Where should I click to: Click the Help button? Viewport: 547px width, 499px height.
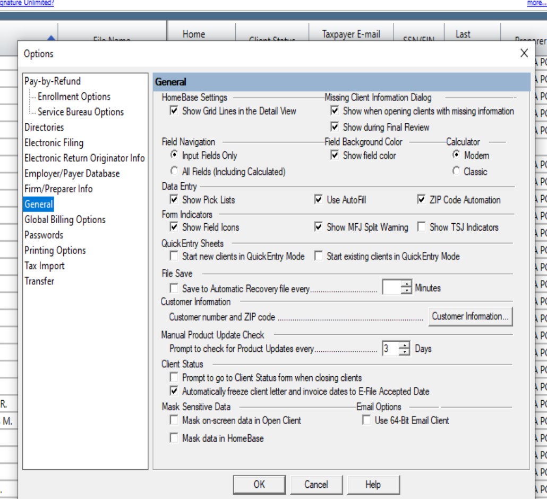point(373,485)
